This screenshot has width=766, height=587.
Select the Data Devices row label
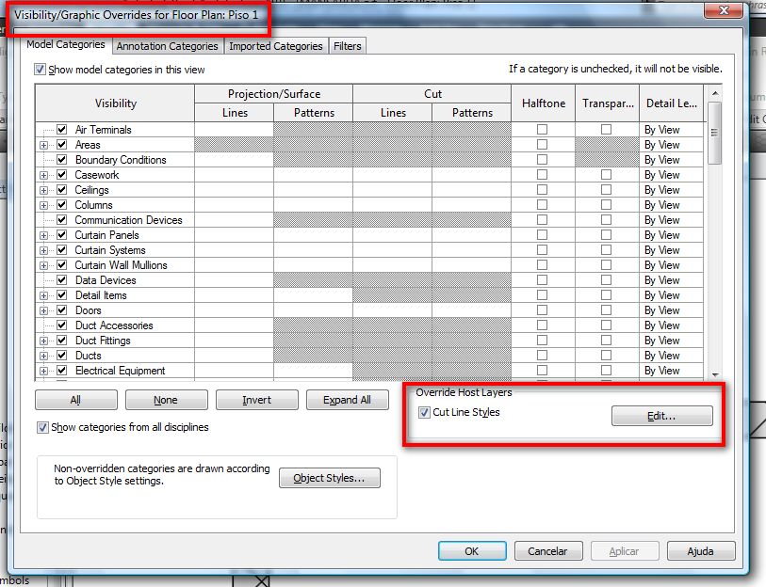click(106, 280)
